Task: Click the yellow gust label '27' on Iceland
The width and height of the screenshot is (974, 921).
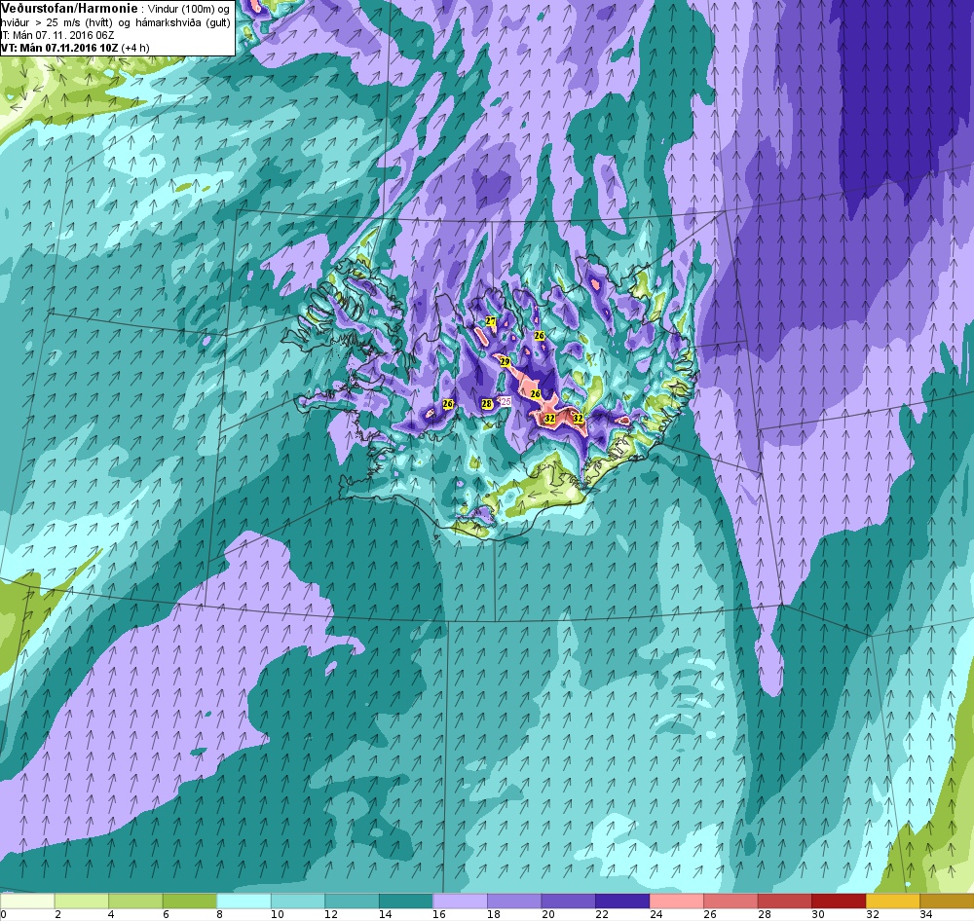Action: (x=491, y=321)
